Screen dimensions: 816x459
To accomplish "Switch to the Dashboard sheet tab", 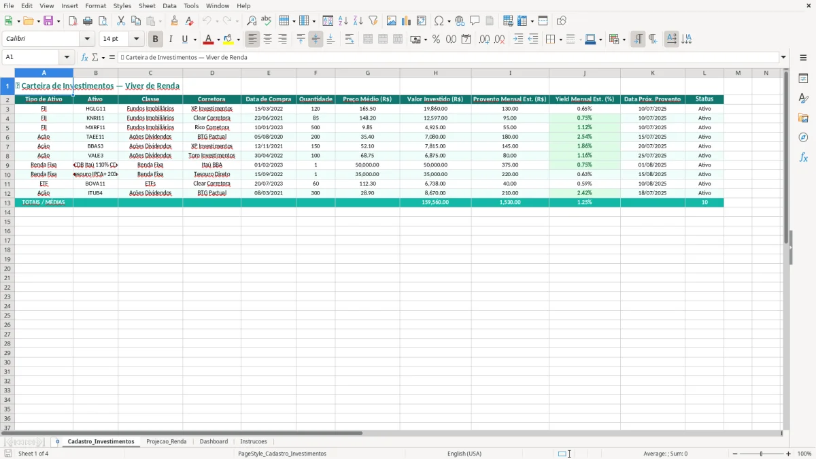I will click(x=214, y=441).
